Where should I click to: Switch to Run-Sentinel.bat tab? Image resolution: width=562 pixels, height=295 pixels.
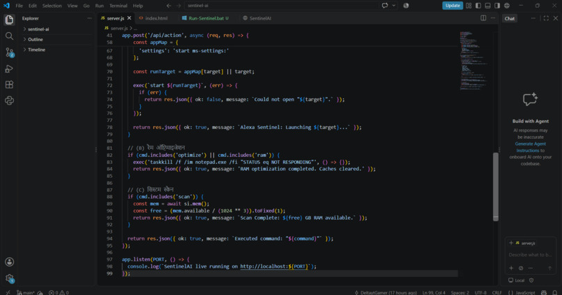pos(206,18)
